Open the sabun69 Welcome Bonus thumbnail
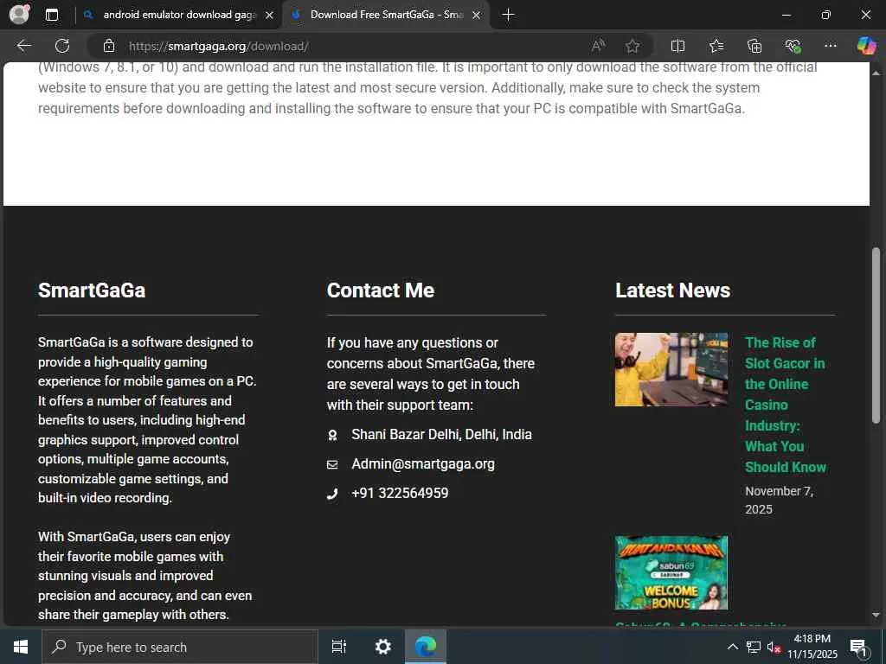 (671, 572)
